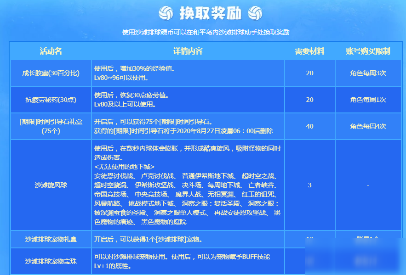Click the volleyball icon right of 换取奖励

point(255,14)
